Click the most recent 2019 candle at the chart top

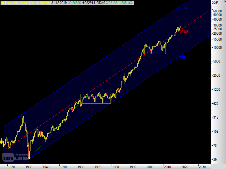coord(180,28)
